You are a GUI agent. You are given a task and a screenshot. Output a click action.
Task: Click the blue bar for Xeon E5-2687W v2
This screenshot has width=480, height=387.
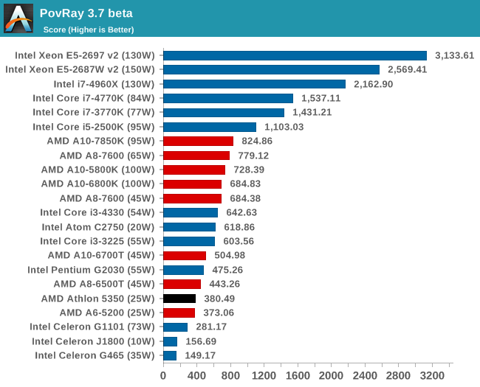[x=272, y=70]
